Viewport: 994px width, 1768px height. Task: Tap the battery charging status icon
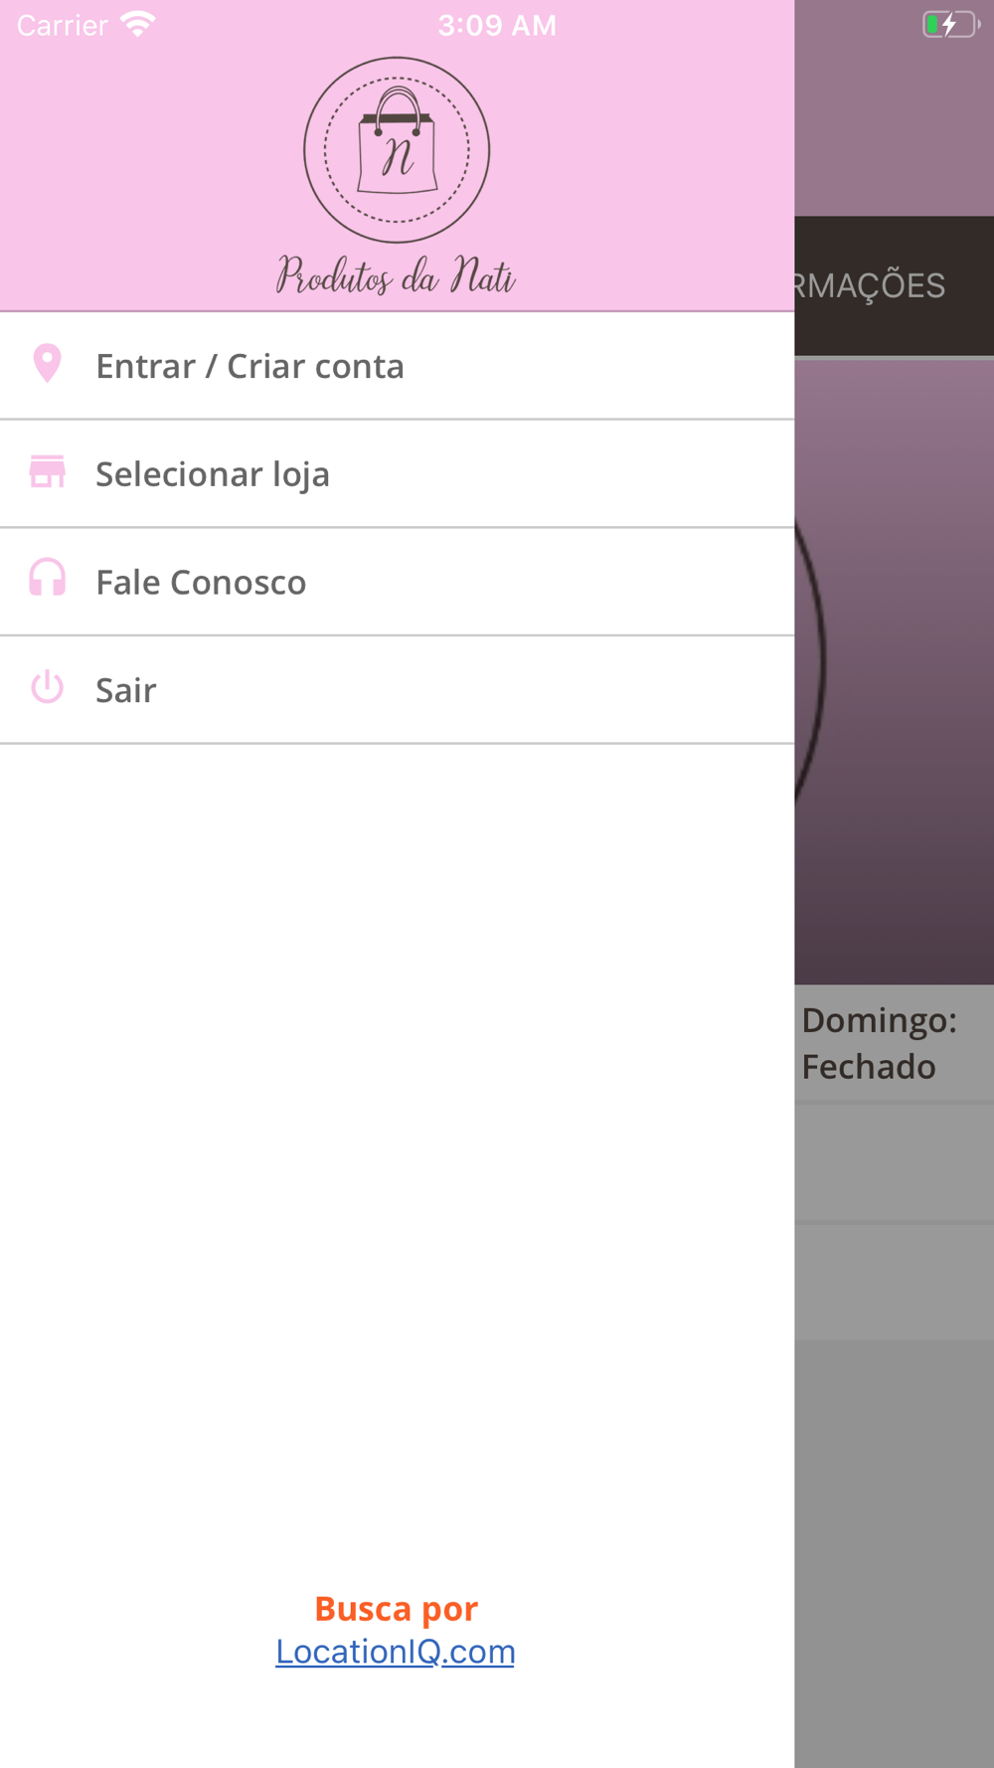pyautogui.click(x=951, y=24)
